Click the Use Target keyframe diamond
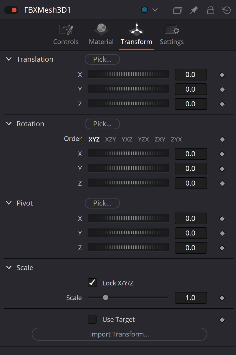Image resolution: width=236 pixels, height=355 pixels. [222, 320]
